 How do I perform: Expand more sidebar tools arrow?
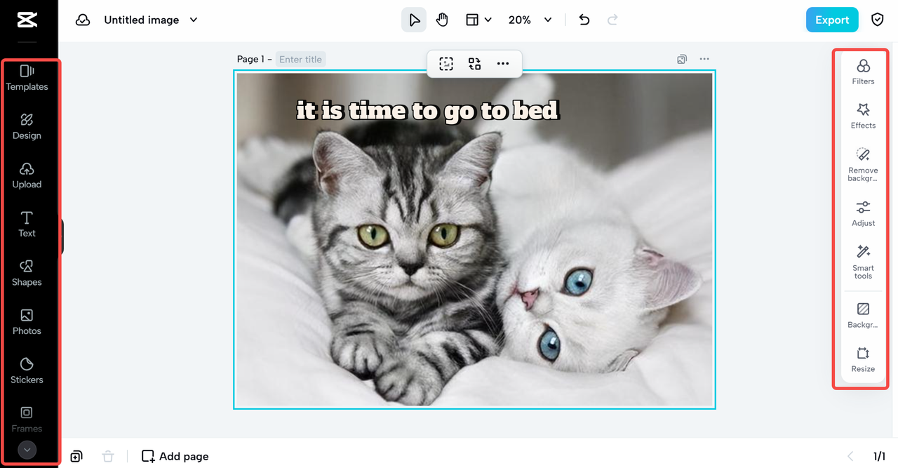point(27,450)
